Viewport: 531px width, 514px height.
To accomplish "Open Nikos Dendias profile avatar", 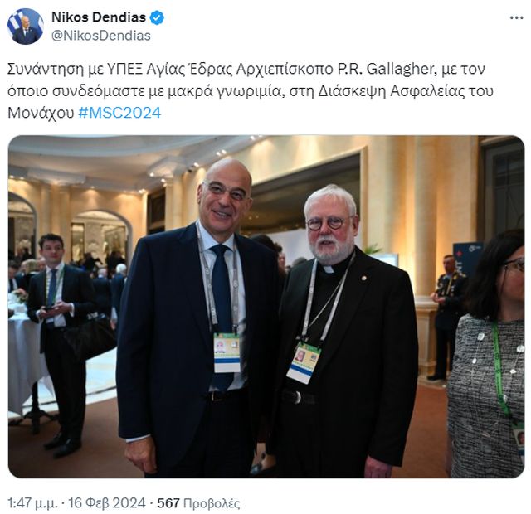I will (x=26, y=27).
